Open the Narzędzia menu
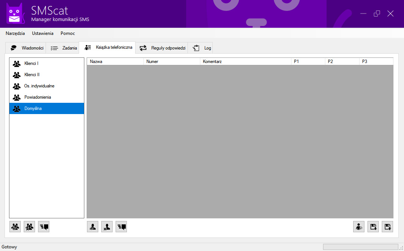 coord(15,33)
